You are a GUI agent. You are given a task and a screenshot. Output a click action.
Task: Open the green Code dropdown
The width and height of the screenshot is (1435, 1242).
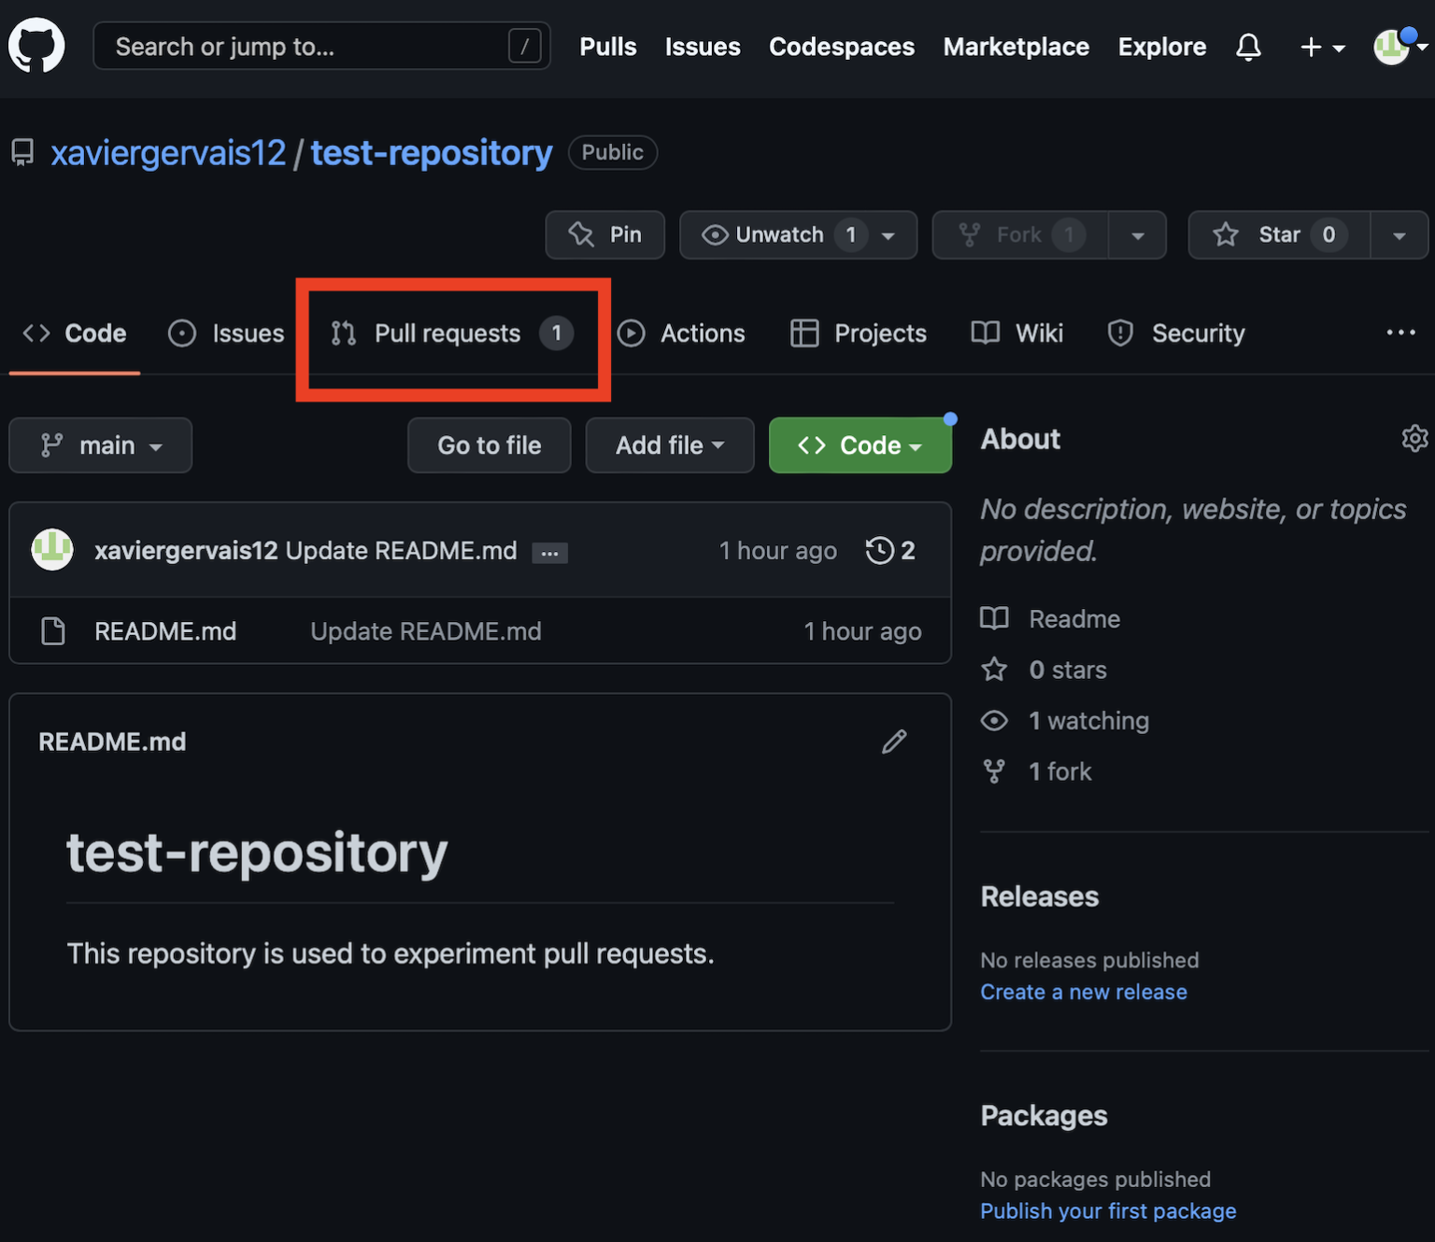[x=860, y=445]
